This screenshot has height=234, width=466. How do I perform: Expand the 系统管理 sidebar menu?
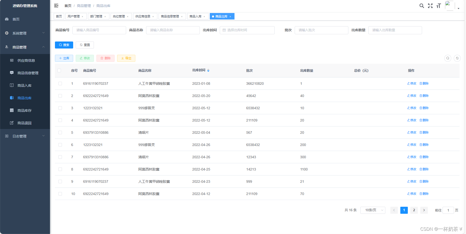click(25, 33)
